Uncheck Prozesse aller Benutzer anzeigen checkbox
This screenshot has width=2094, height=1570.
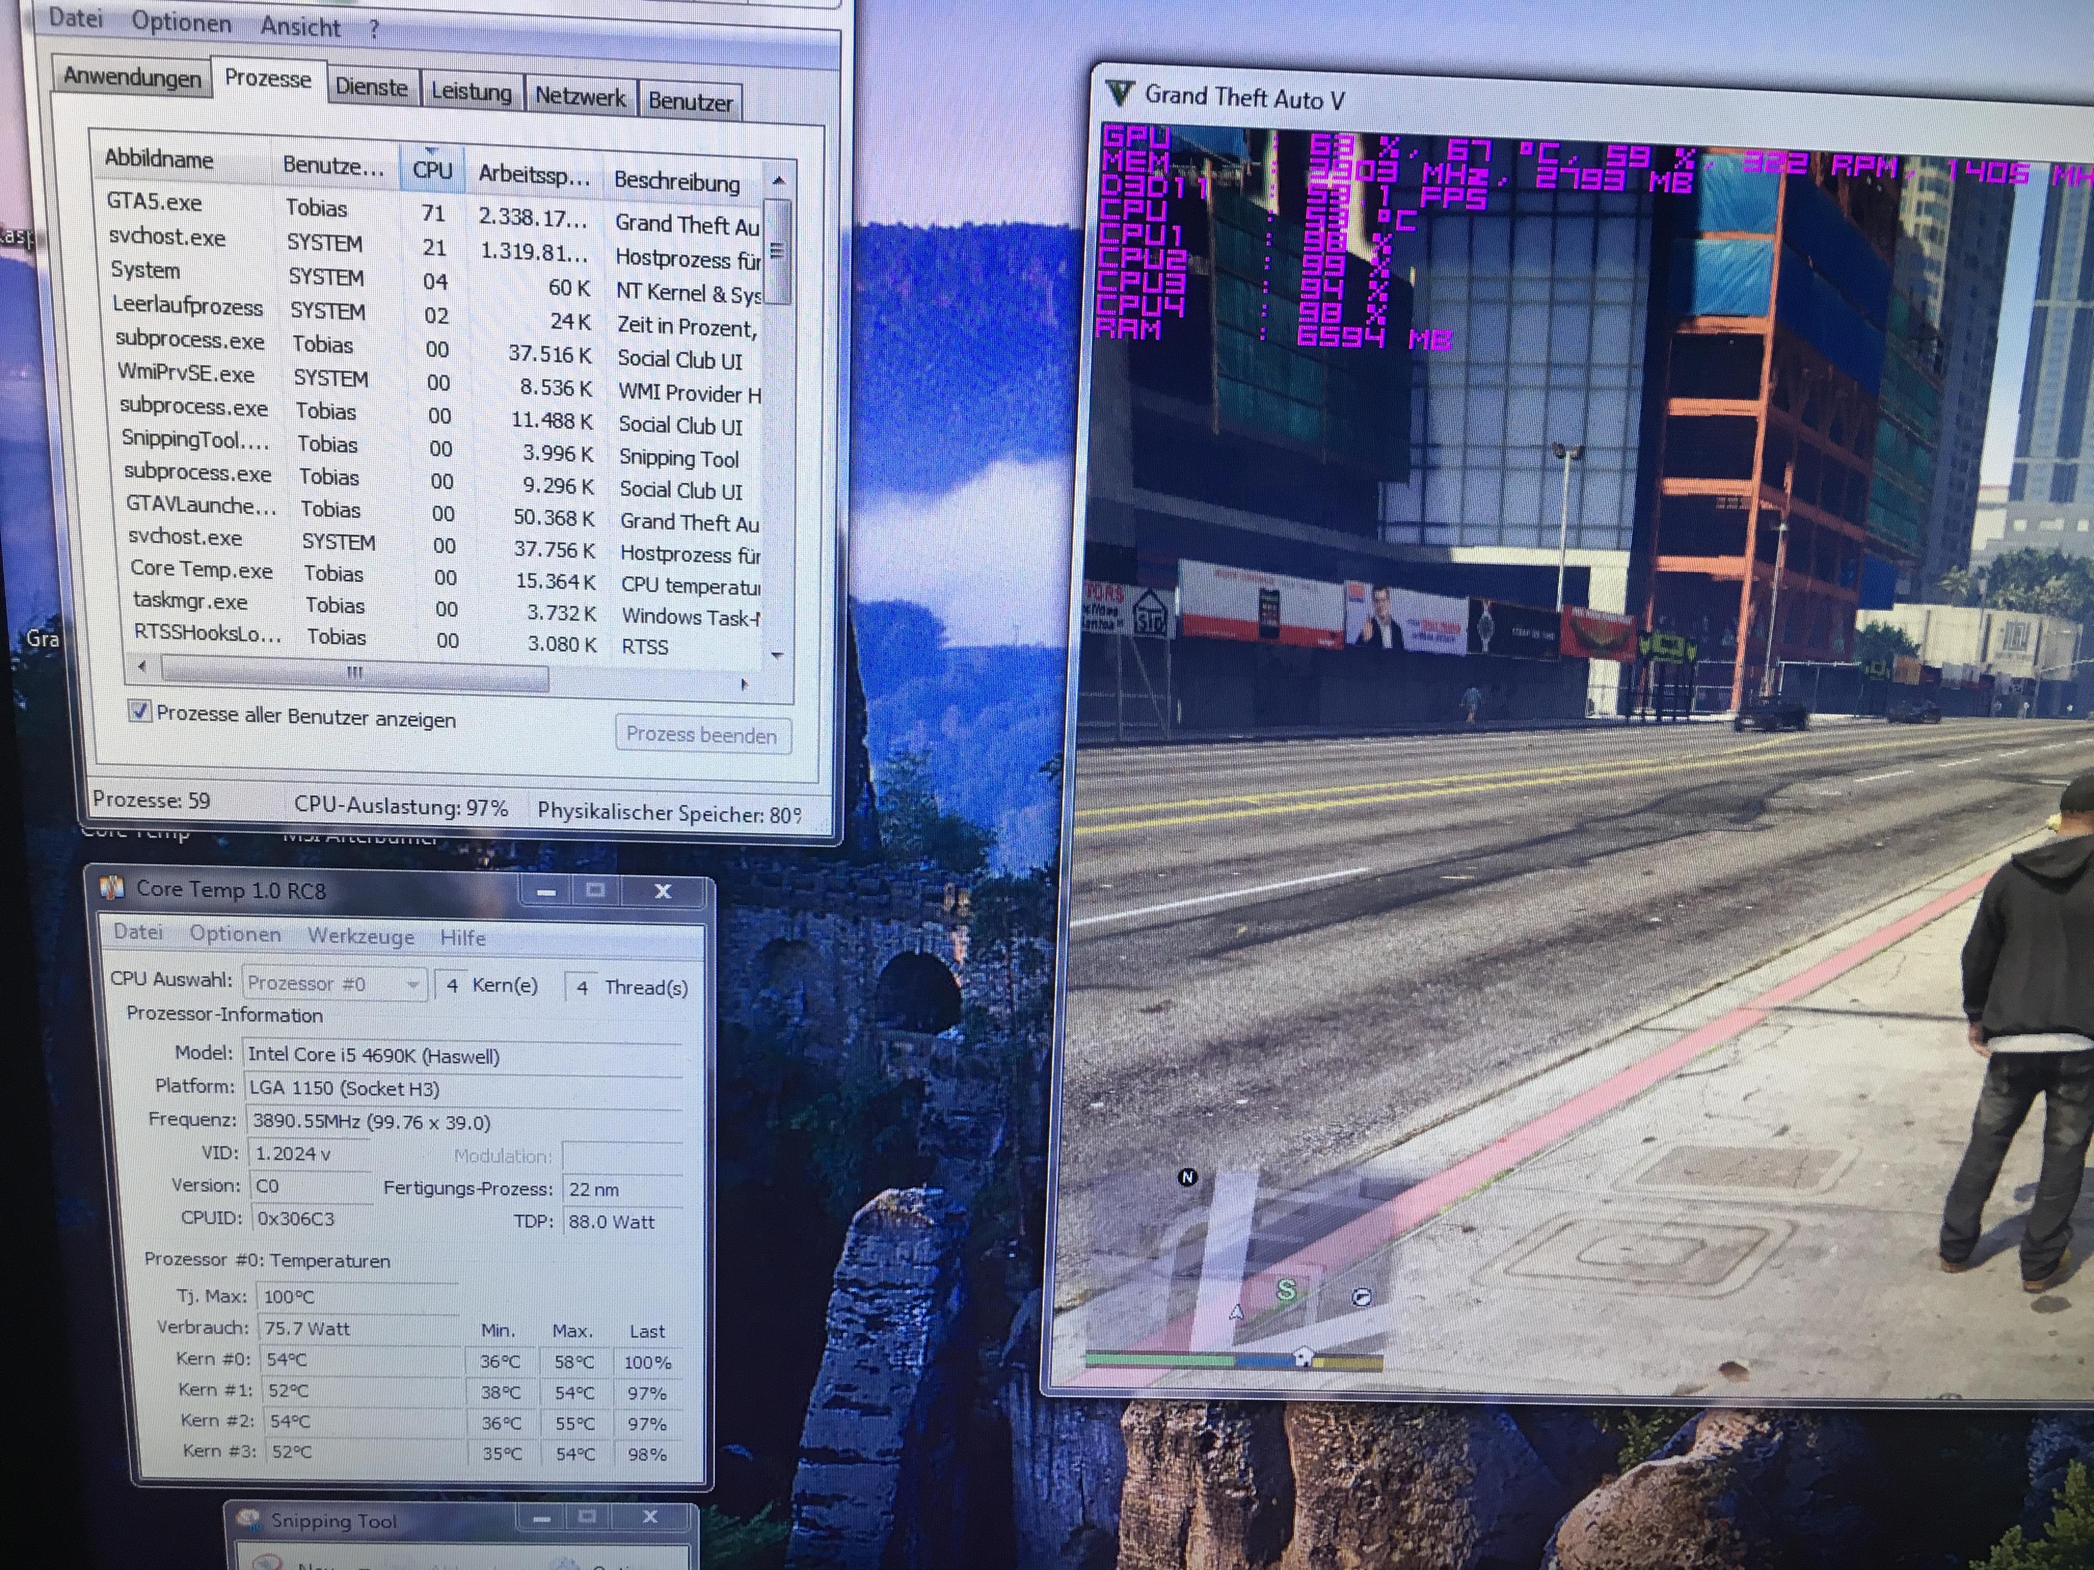pos(139,712)
